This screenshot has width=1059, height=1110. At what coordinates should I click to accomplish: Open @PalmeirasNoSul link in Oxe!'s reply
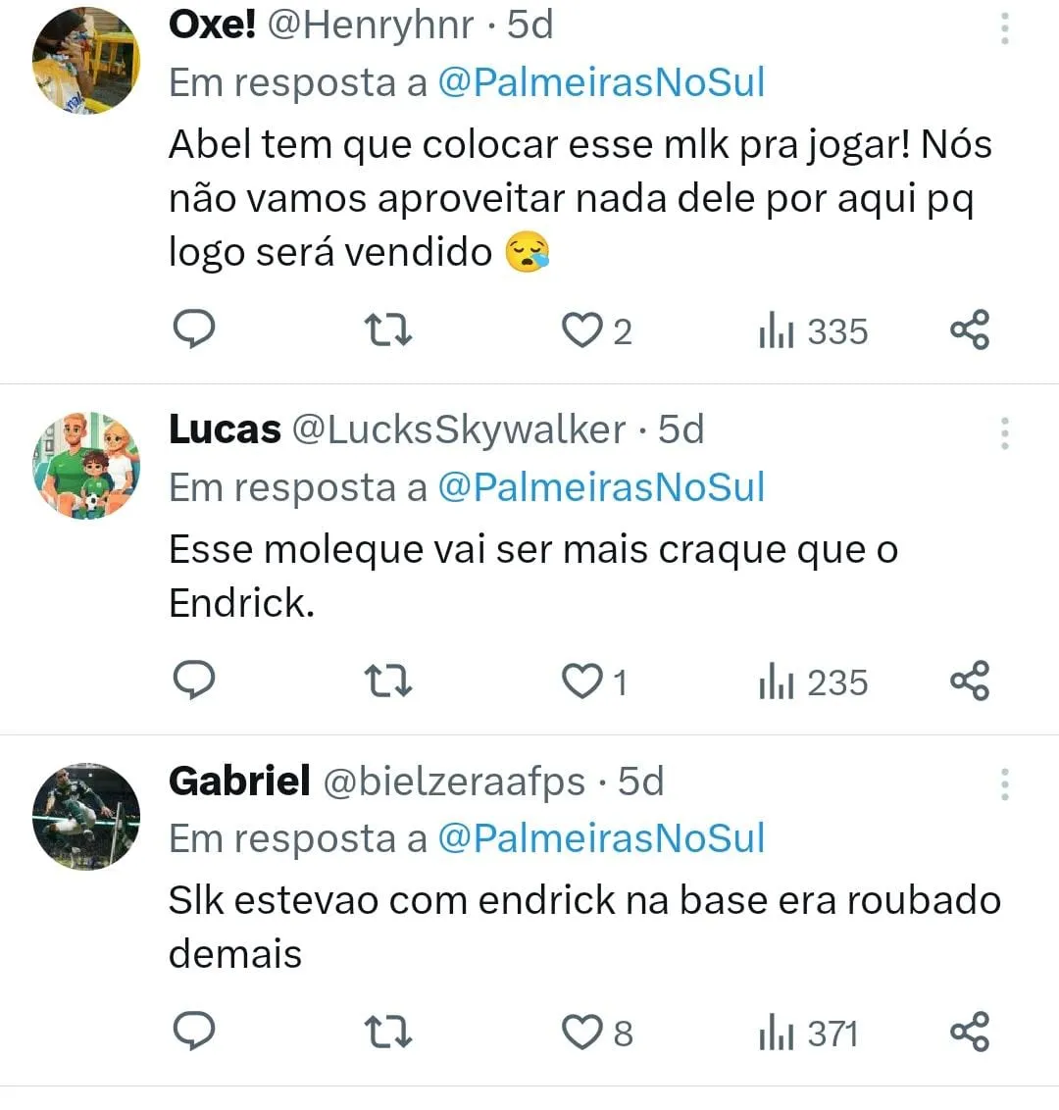pos(602,82)
